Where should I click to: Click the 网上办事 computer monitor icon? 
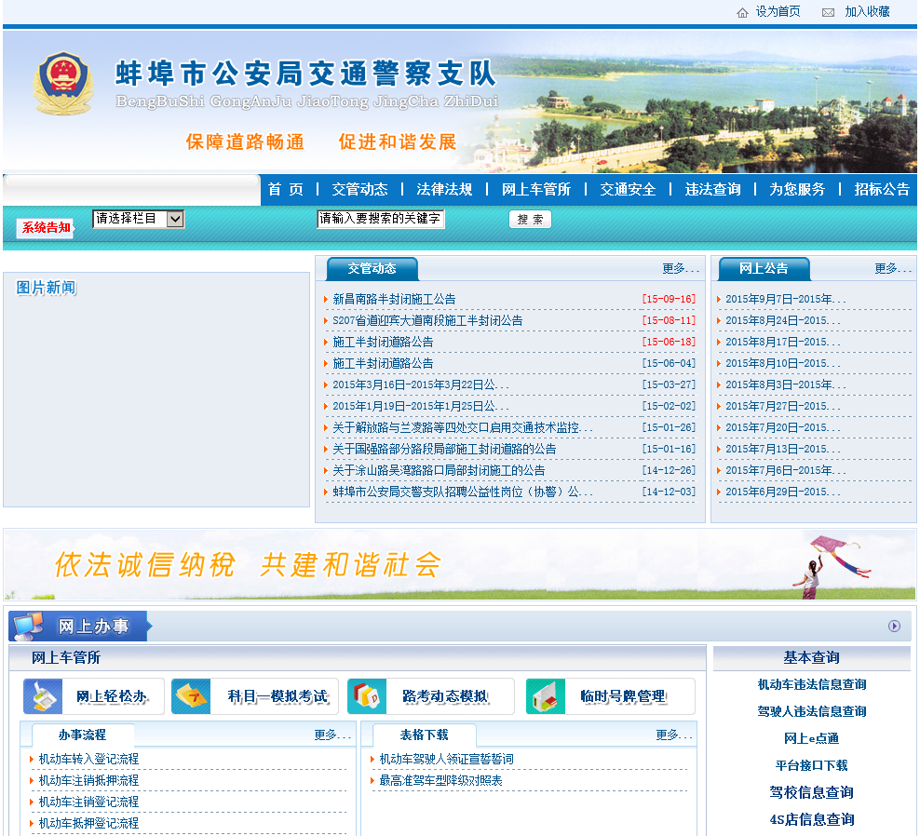(28, 626)
